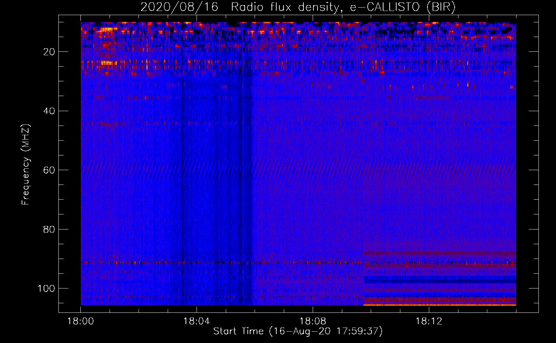Click the "100" frequency tick label
Viewport: 556px width, 343px height.
coord(46,288)
